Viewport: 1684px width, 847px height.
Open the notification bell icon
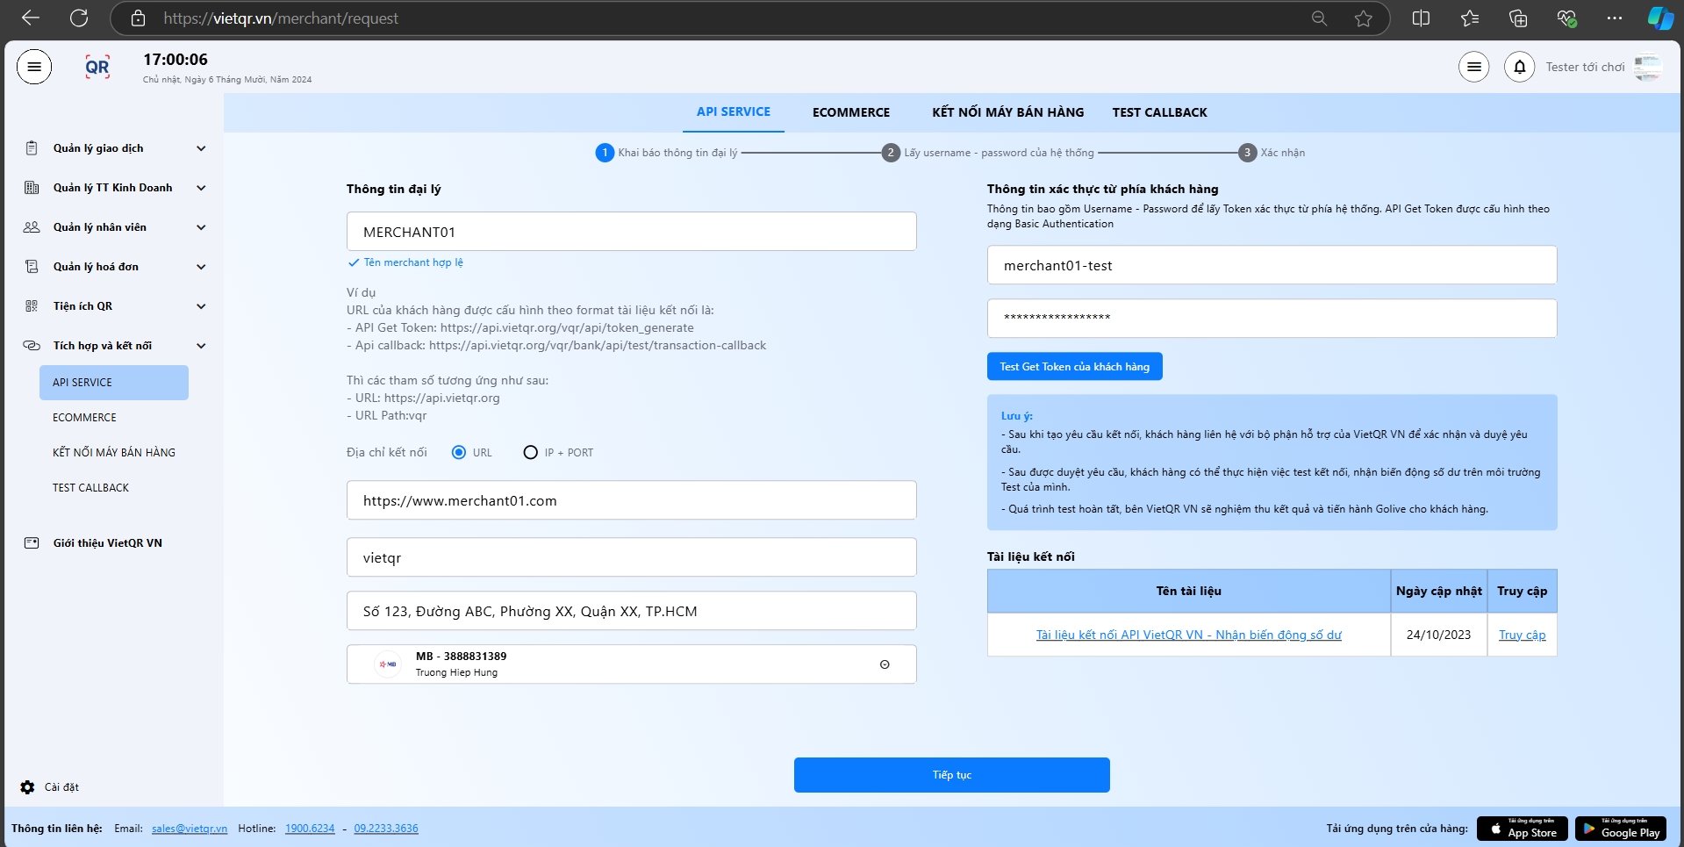point(1519,67)
